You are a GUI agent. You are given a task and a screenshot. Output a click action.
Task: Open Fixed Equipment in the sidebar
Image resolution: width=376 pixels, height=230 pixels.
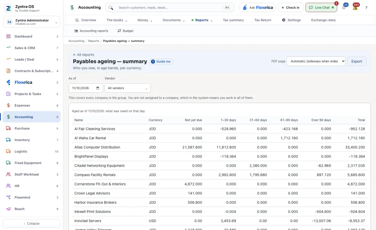32,163
